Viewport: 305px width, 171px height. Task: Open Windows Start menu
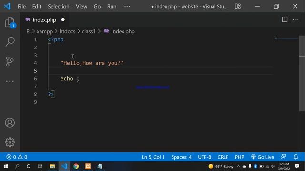[6, 166]
